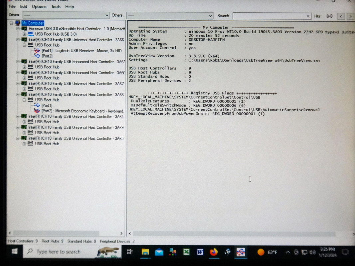
Task: Open Word from the taskbar
Action: [200, 252]
